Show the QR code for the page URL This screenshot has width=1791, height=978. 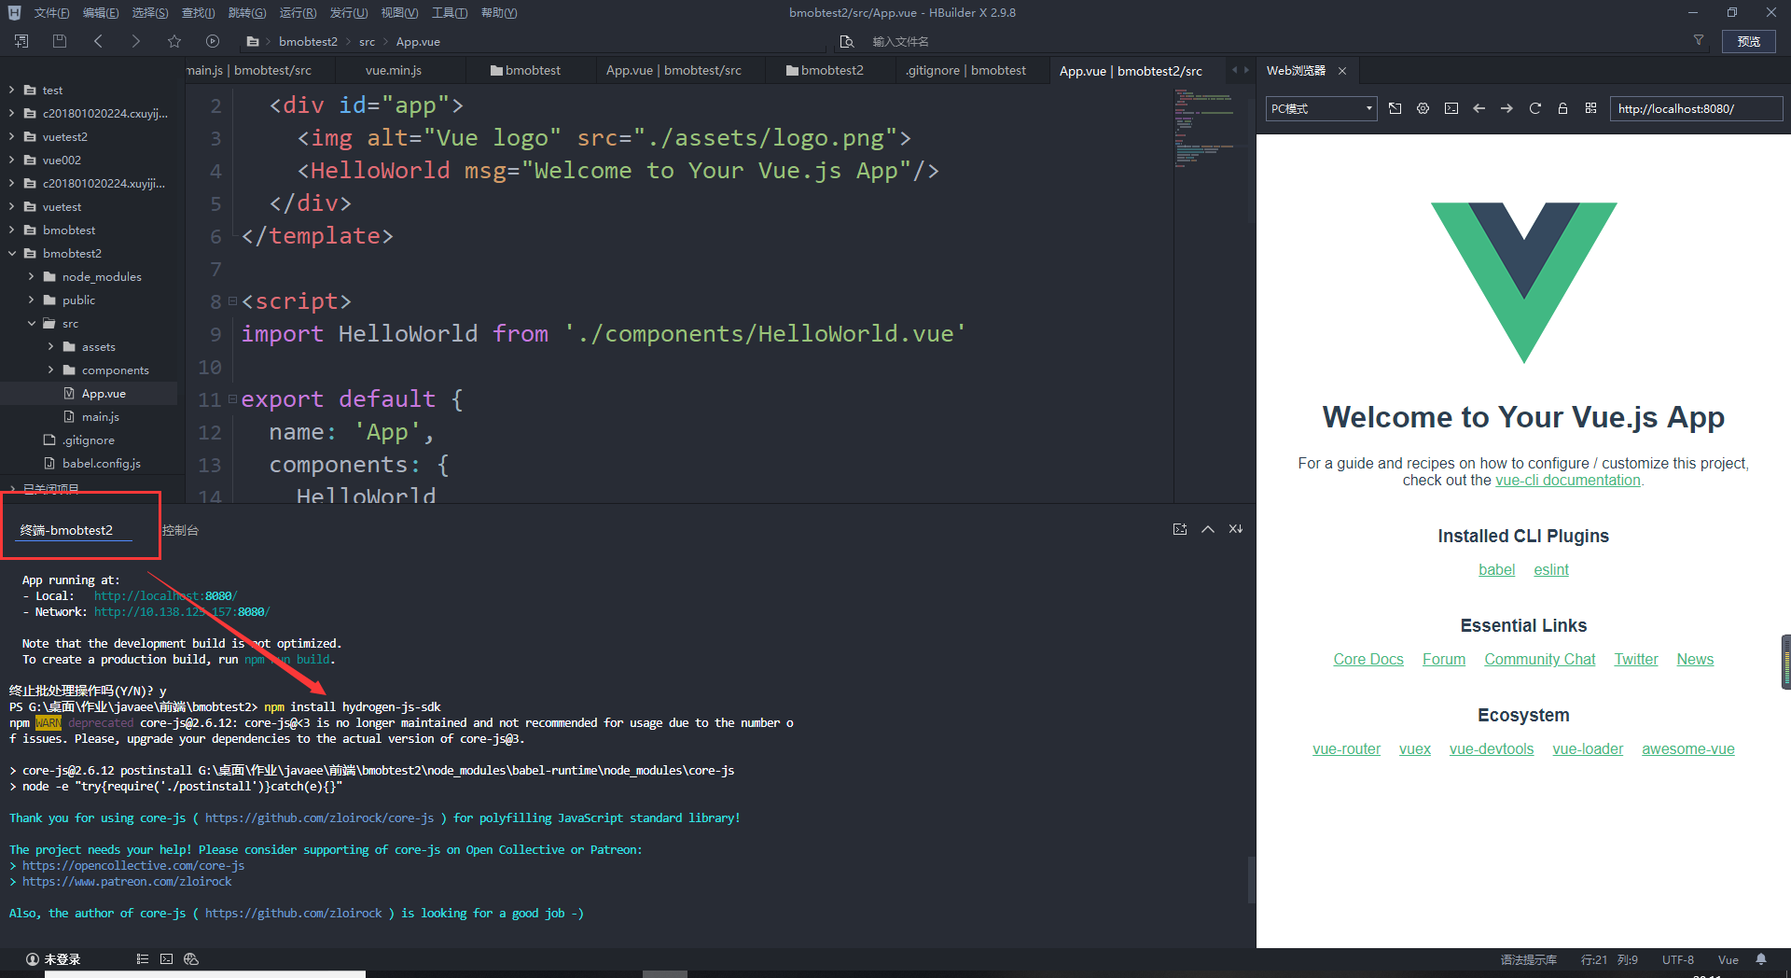tap(1591, 108)
